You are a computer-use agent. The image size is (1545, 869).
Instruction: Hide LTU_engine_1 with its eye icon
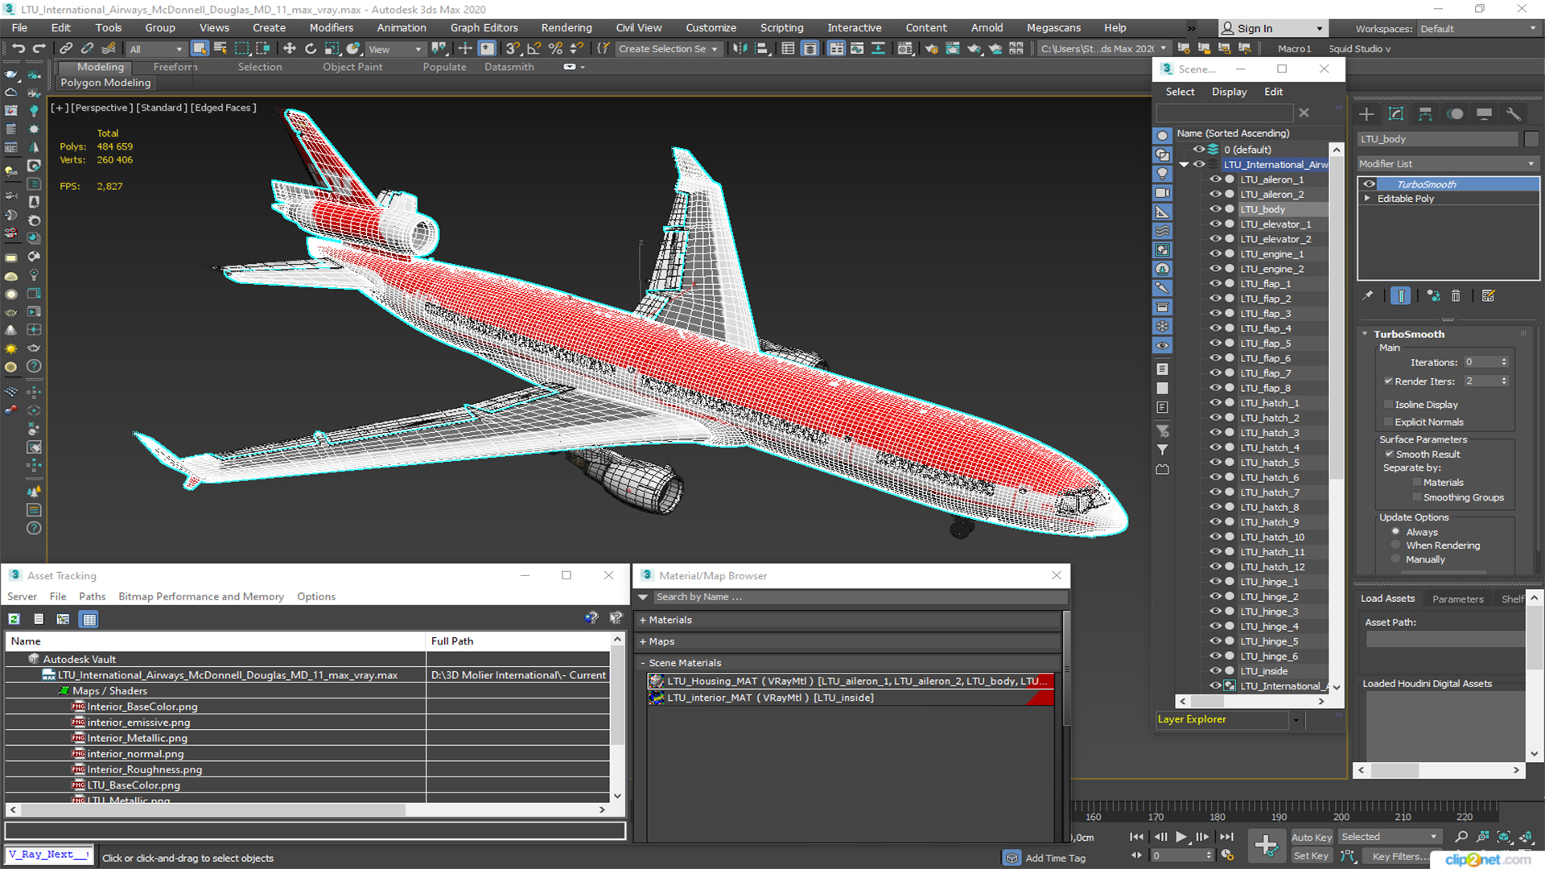click(1215, 253)
